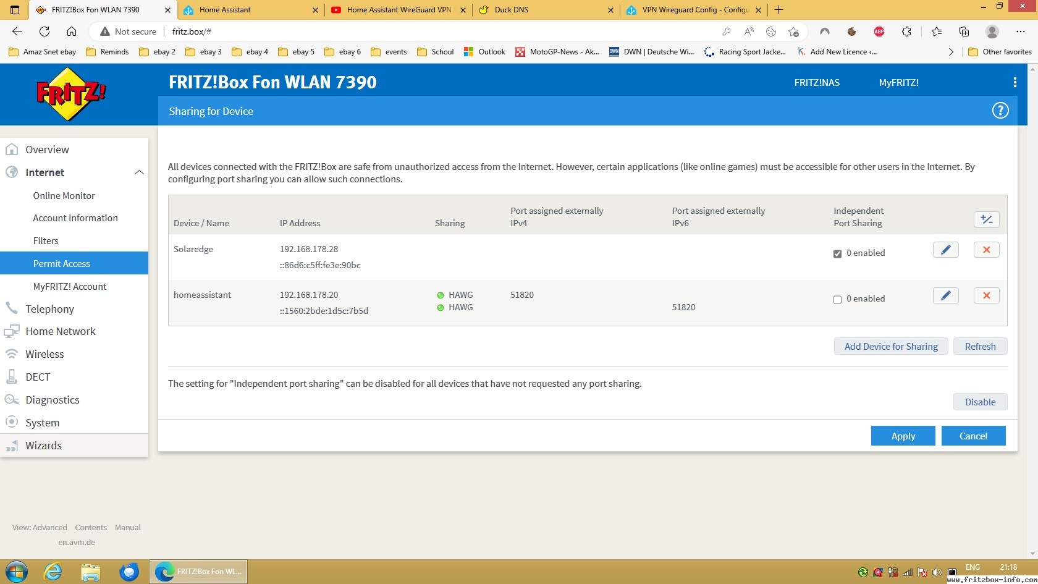Open Wizards in the sidebar
1038x584 pixels.
pyautogui.click(x=74, y=446)
